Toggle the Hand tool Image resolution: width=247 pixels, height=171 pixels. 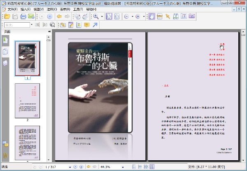[151, 16]
